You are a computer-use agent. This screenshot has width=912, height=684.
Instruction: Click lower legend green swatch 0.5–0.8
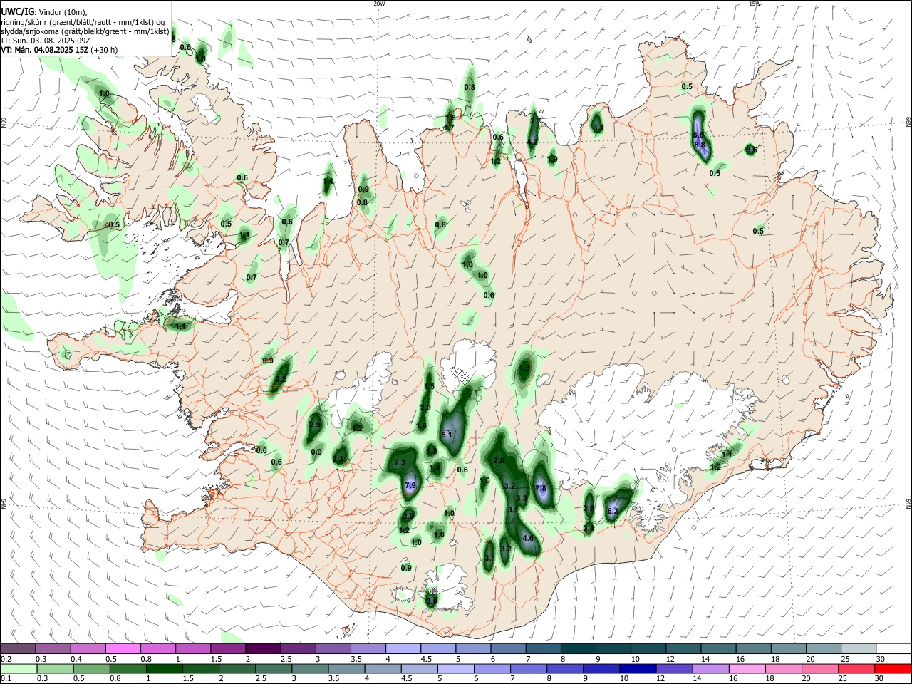coord(91,668)
